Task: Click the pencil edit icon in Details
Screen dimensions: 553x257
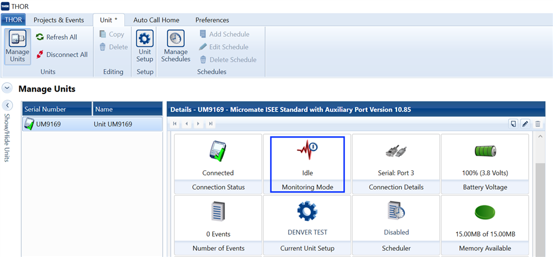Action: [525, 123]
